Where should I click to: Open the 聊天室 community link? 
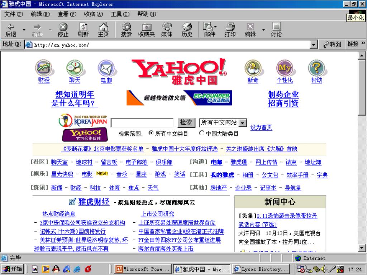click(59, 162)
